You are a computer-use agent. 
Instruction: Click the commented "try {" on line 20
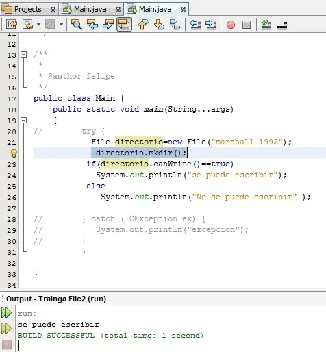tap(93, 131)
